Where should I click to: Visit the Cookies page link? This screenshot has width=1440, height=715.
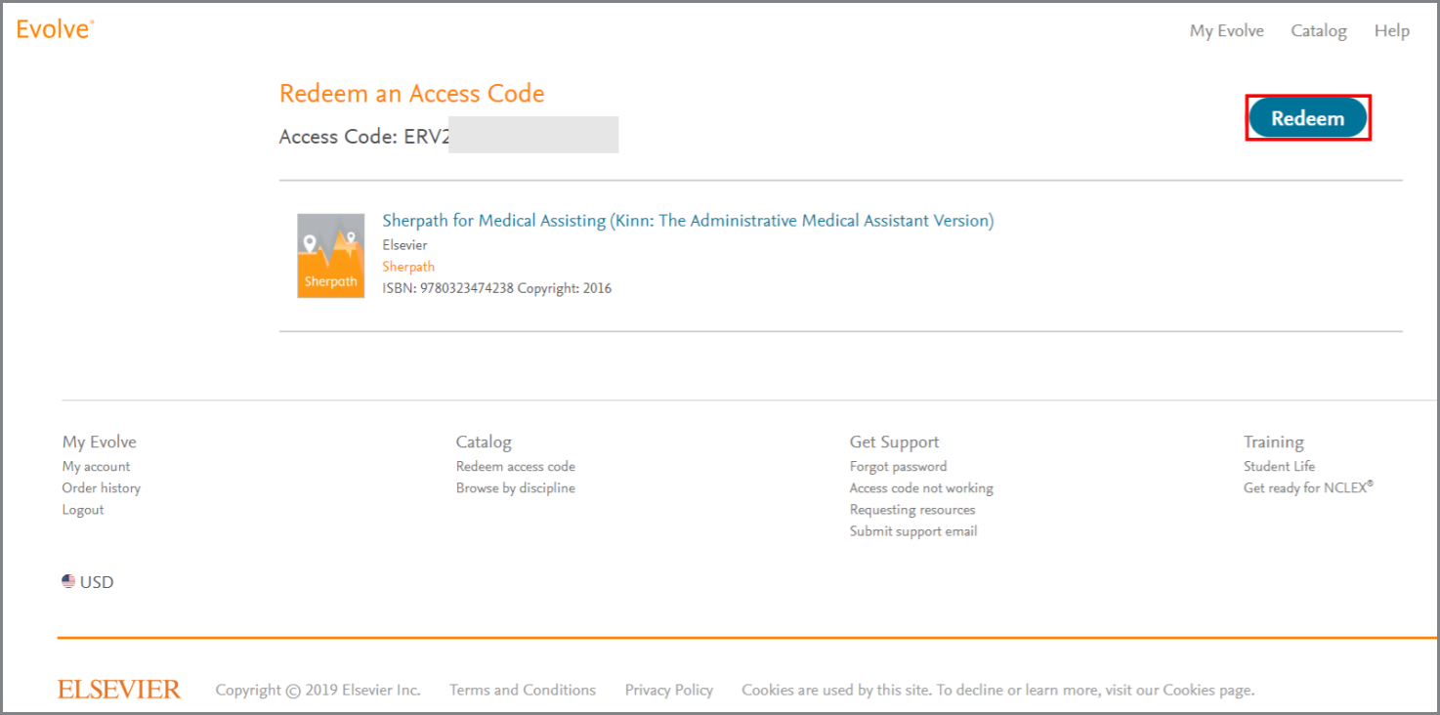pyautogui.click(x=1207, y=690)
